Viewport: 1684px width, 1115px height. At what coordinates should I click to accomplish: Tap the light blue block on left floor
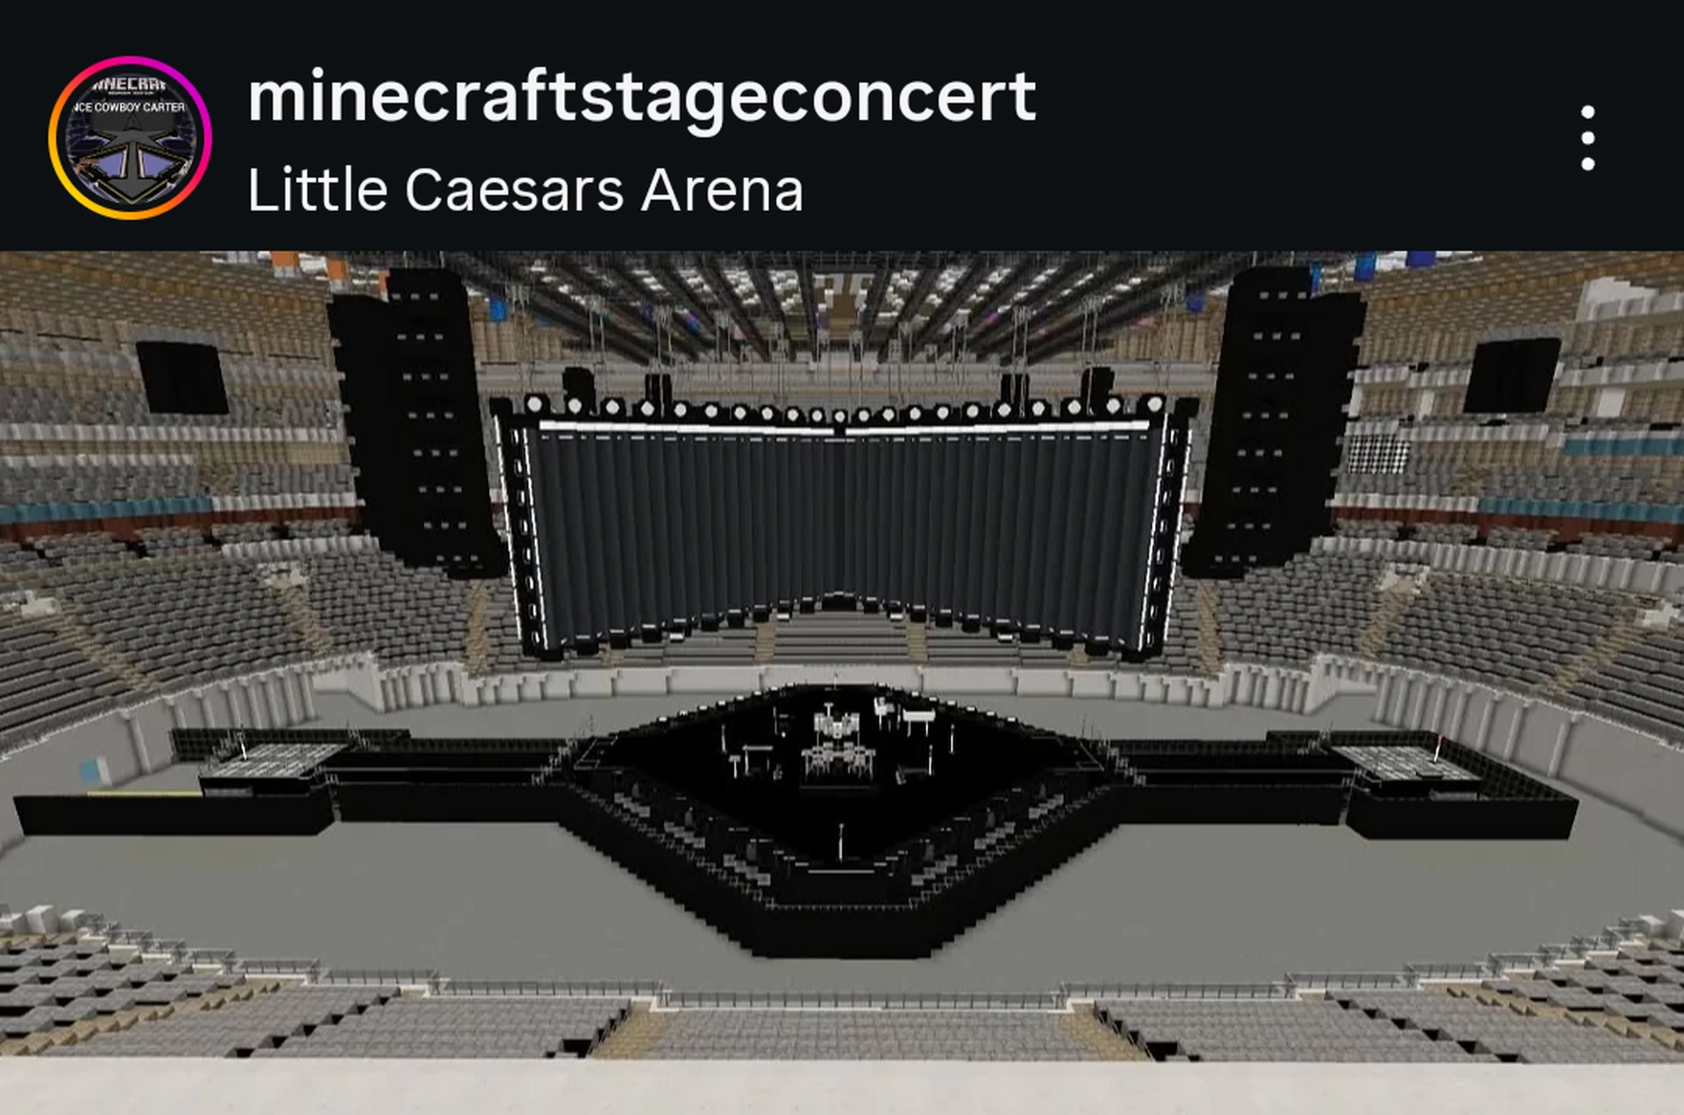(x=90, y=772)
